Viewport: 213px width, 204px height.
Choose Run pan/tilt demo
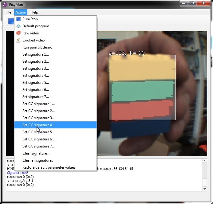click(37, 47)
